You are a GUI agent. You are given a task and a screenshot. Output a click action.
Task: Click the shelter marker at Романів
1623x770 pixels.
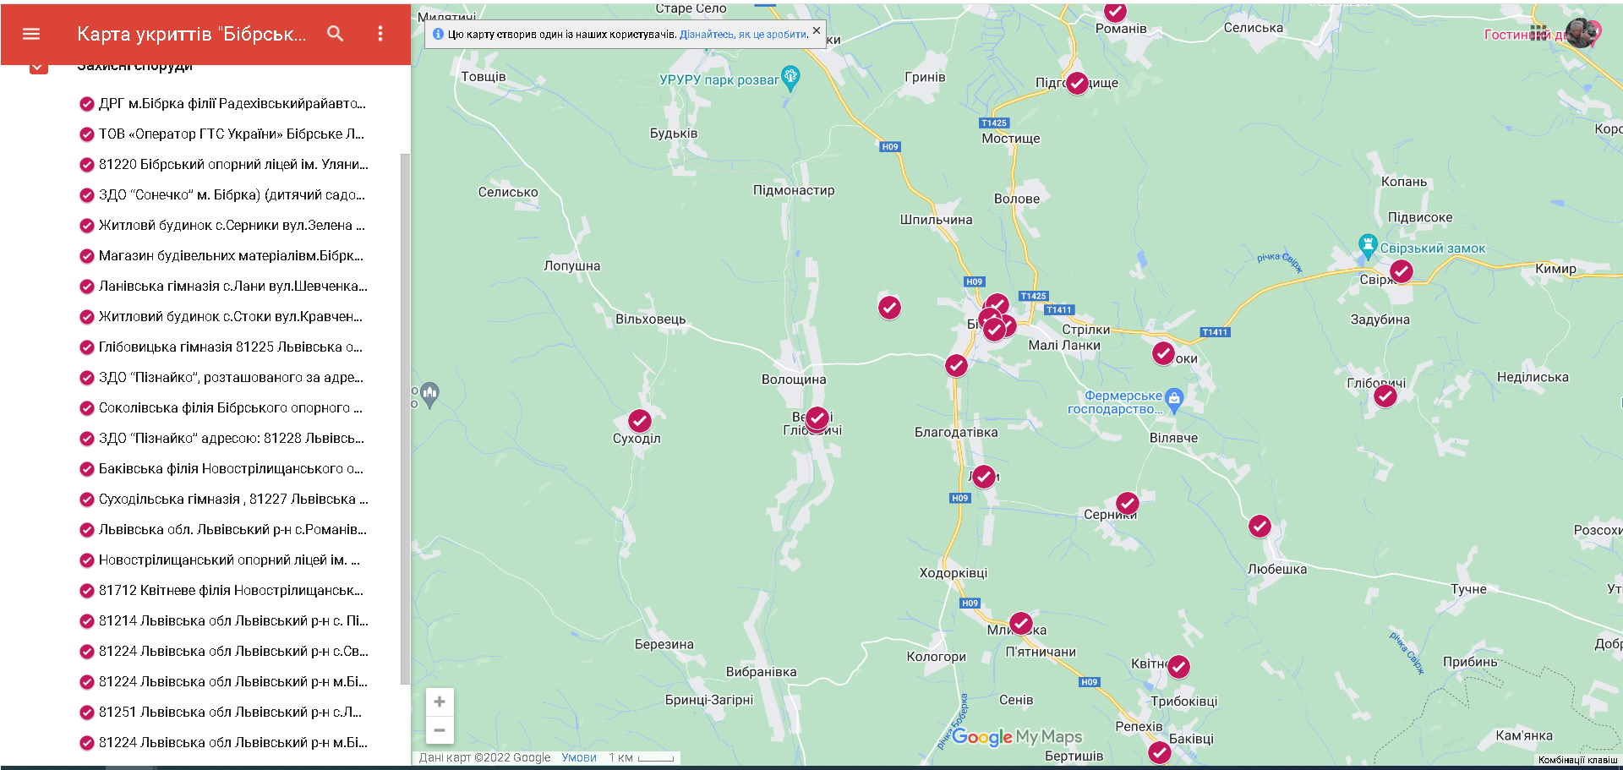(1116, 11)
